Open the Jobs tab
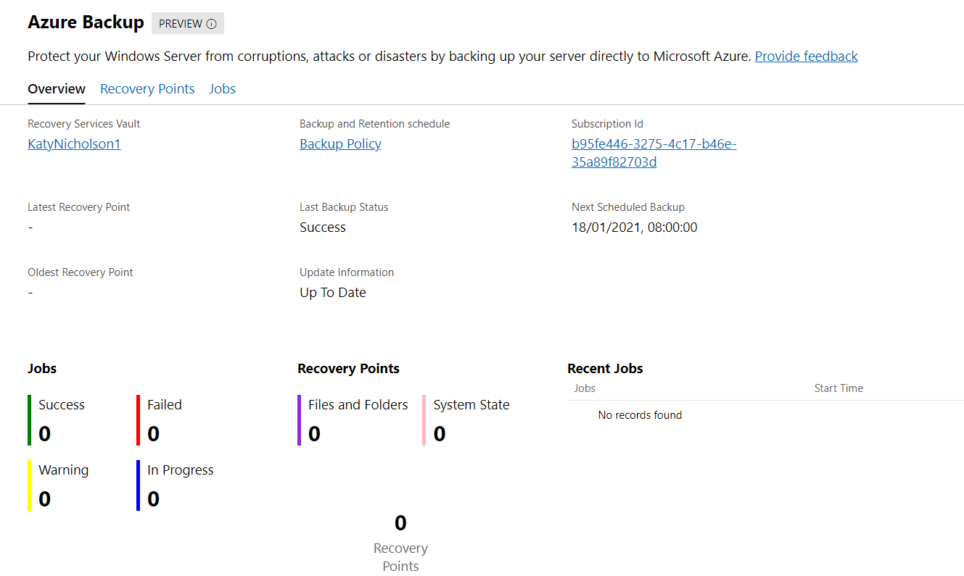Image resolution: width=964 pixels, height=576 pixels. pyautogui.click(x=222, y=89)
